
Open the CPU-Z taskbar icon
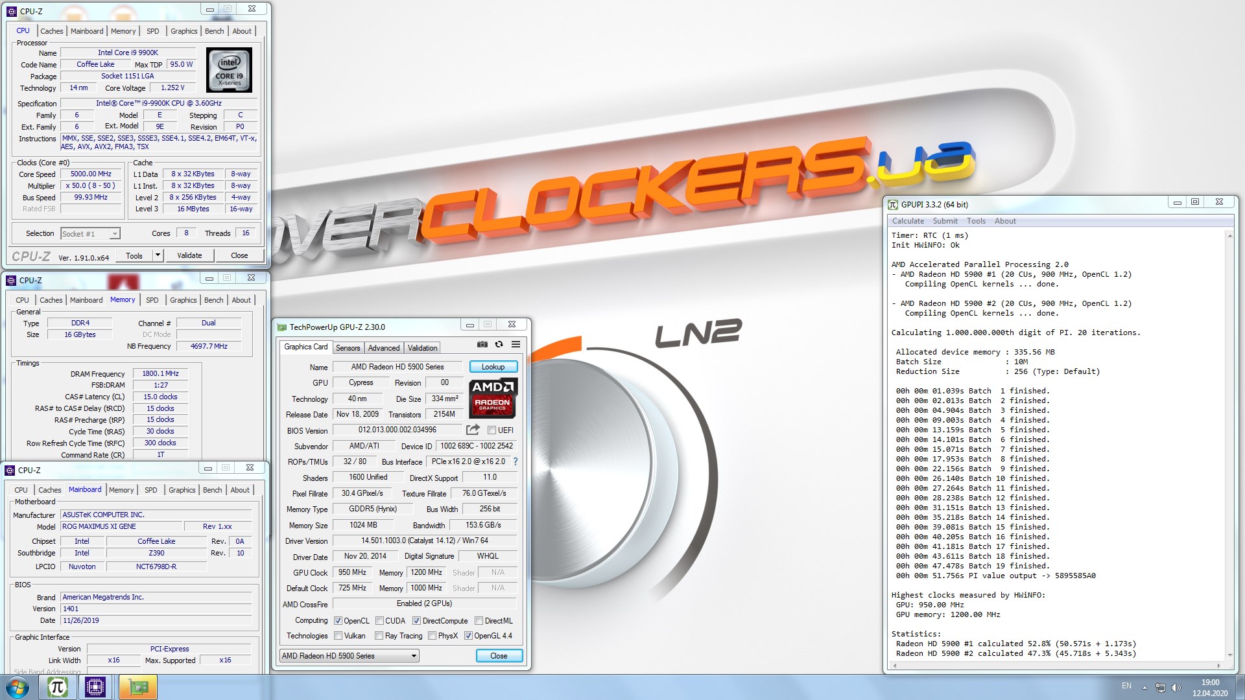tap(95, 687)
